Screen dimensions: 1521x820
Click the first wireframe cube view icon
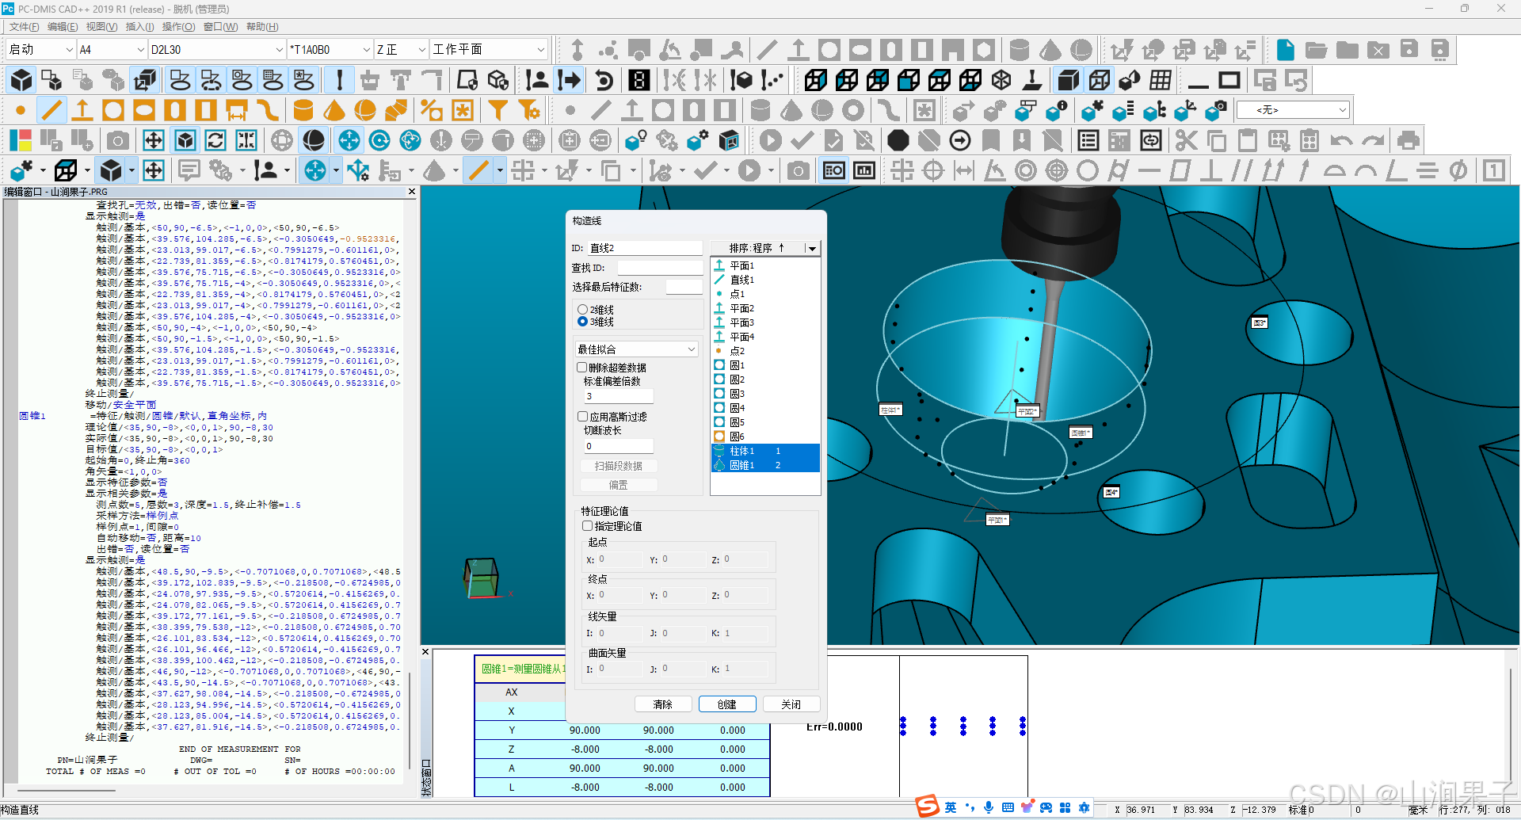(x=816, y=80)
